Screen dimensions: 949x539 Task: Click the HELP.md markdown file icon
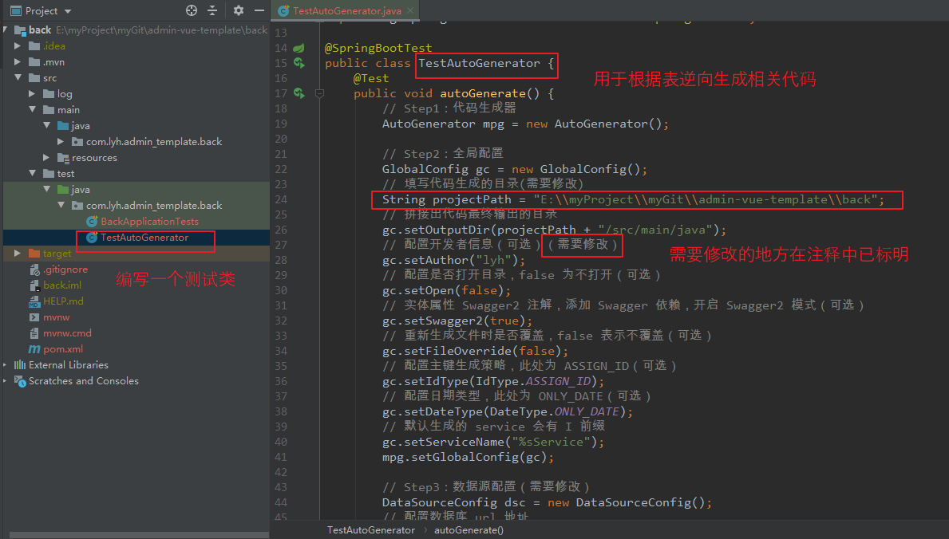pos(34,301)
